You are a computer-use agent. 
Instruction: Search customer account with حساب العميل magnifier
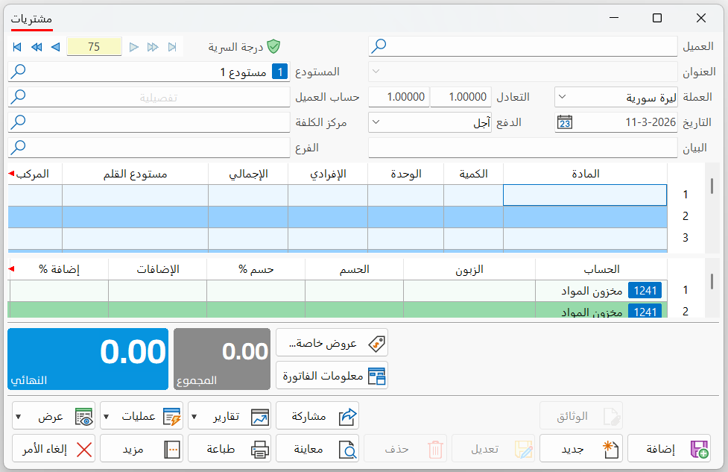tap(18, 97)
